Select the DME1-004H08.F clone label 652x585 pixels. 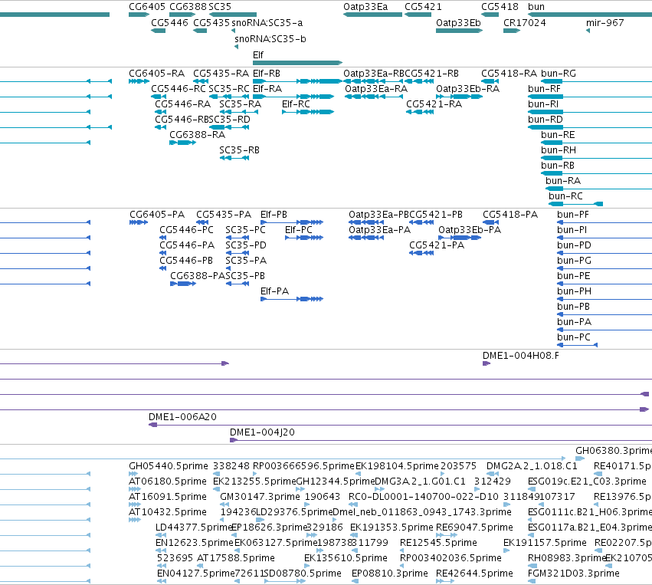point(520,355)
